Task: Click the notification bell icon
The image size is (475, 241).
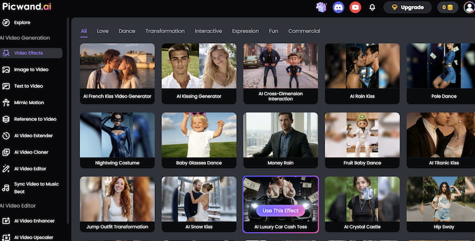Action: click(x=372, y=7)
